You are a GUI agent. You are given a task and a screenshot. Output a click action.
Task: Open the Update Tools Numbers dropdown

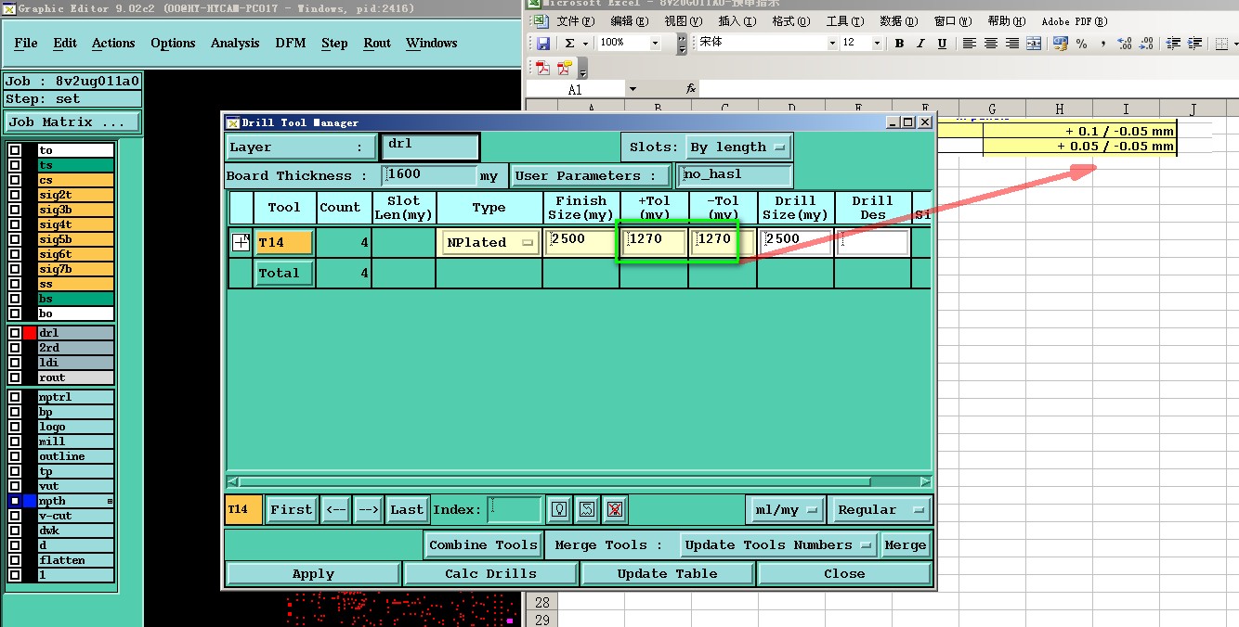click(778, 544)
